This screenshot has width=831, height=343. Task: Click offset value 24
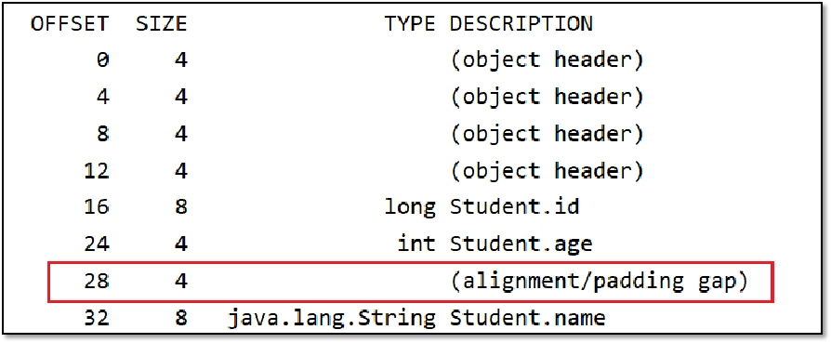97,244
